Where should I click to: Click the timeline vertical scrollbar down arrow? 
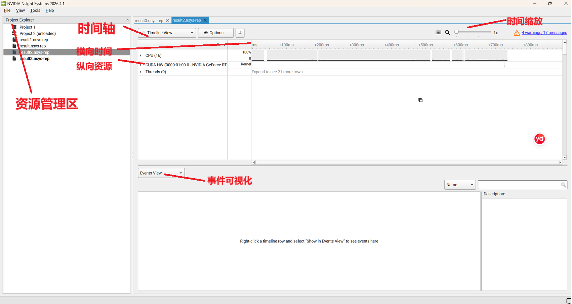click(x=565, y=157)
